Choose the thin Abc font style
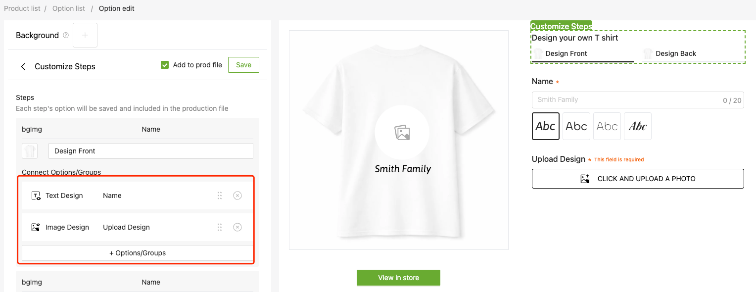 pos(607,126)
